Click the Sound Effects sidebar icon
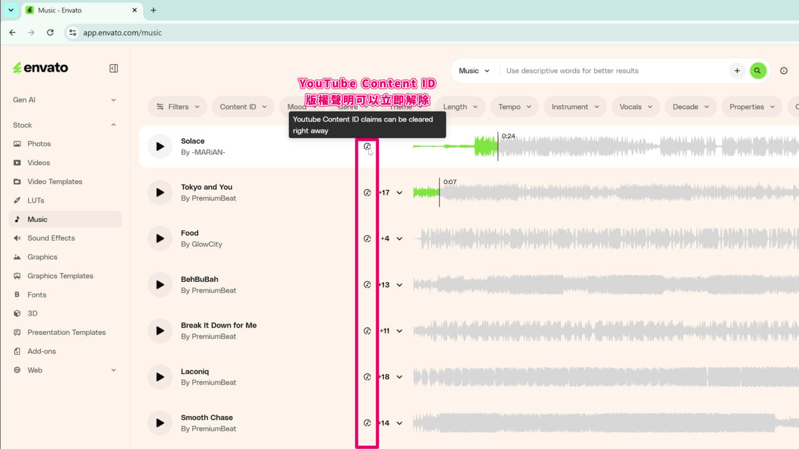Image resolution: width=799 pixels, height=449 pixels. [17, 238]
